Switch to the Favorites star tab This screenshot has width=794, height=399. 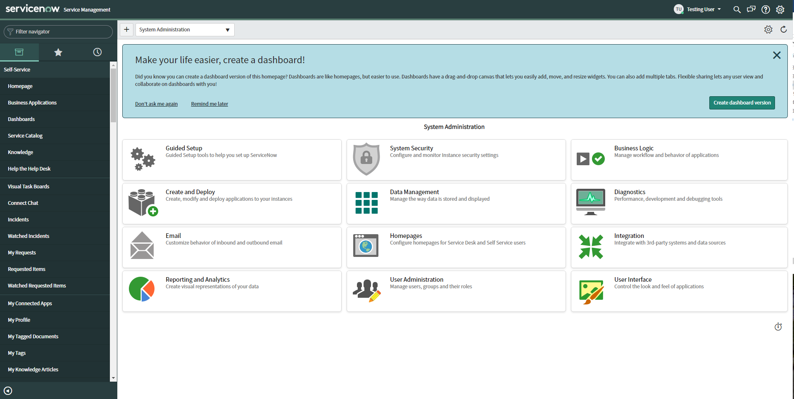[58, 52]
